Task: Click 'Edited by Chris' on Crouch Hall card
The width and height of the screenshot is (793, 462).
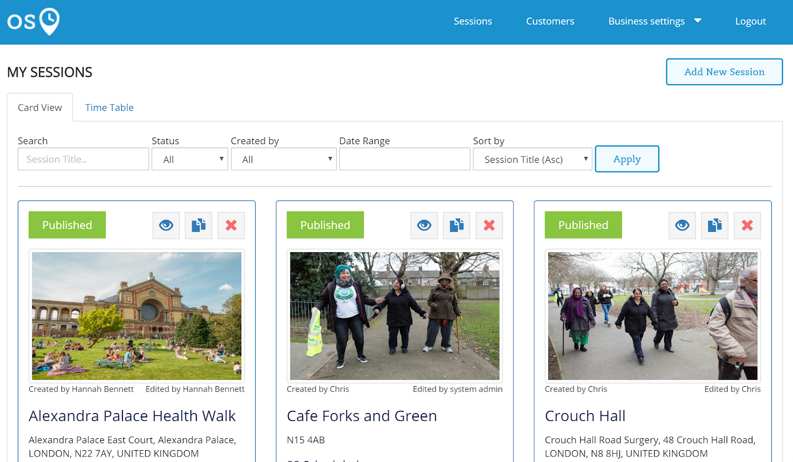Action: (x=733, y=389)
